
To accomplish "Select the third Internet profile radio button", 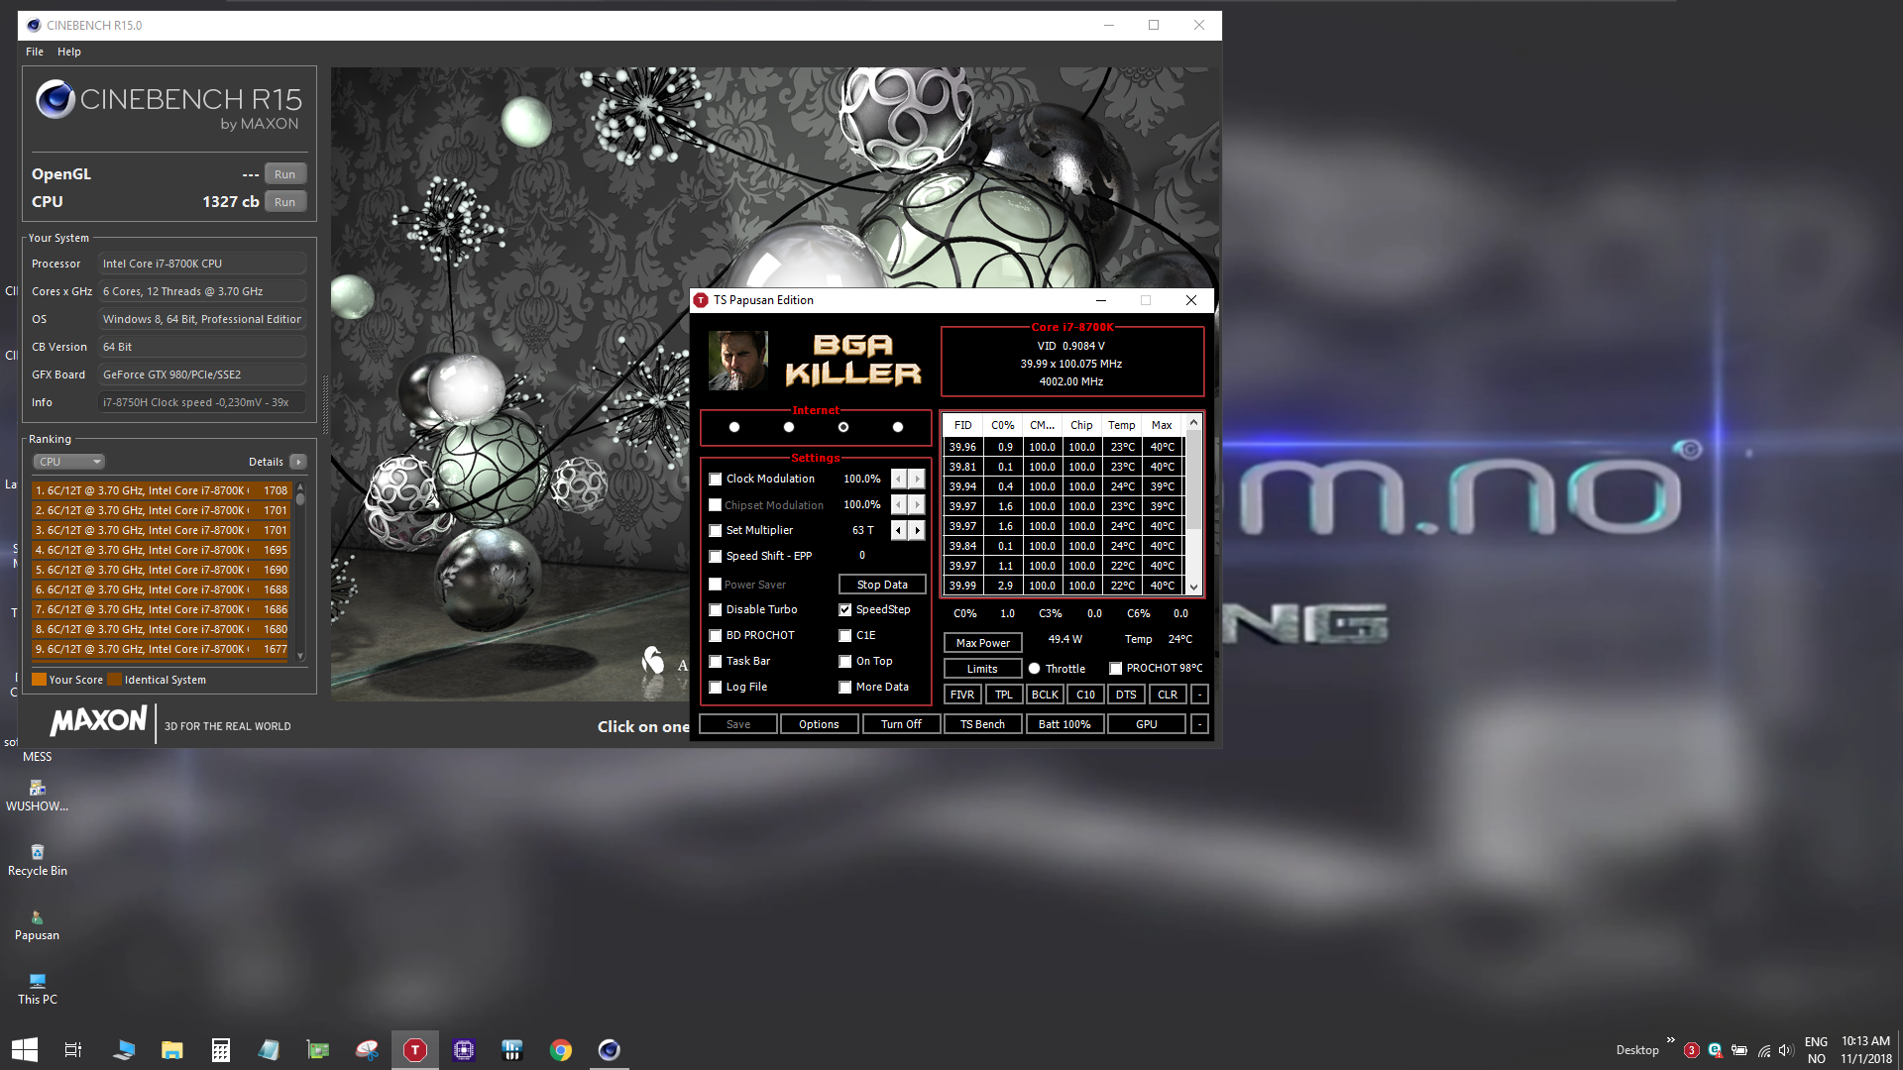I will 843,427.
